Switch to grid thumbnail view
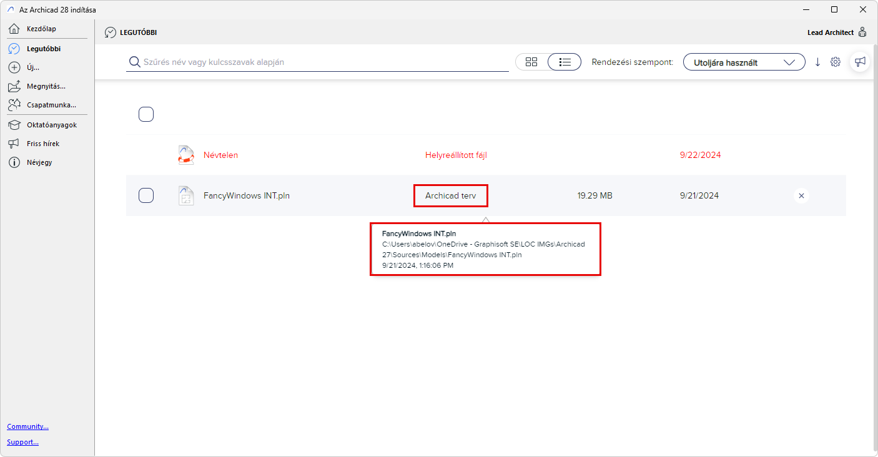This screenshot has width=878, height=457. tap(531, 62)
